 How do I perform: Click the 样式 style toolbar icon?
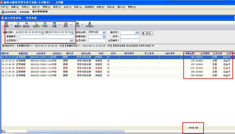pos(66,23)
